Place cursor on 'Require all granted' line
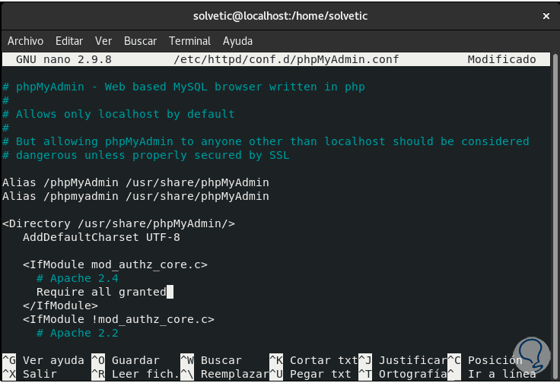This screenshot has width=560, height=383. pos(101,292)
